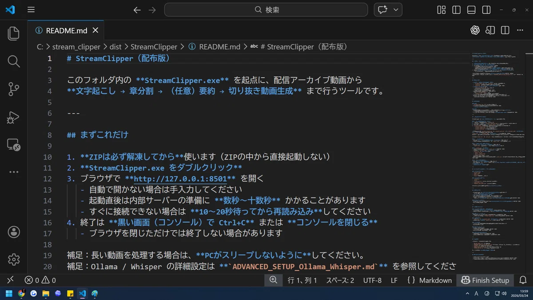Open the Run and Debug view

14,117
